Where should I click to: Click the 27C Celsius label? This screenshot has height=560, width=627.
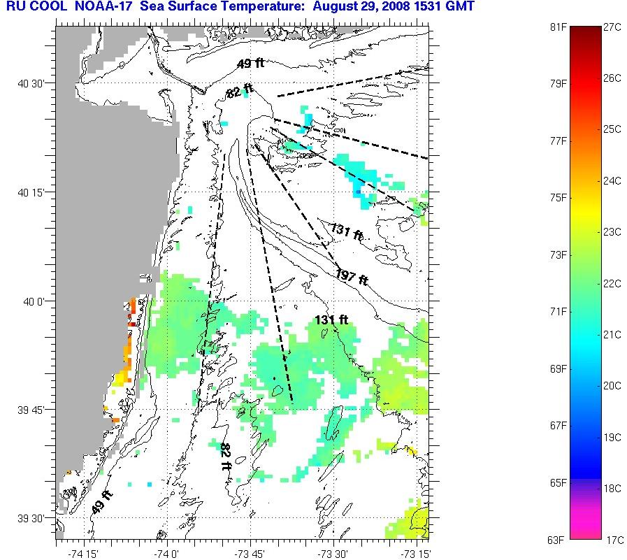(612, 27)
